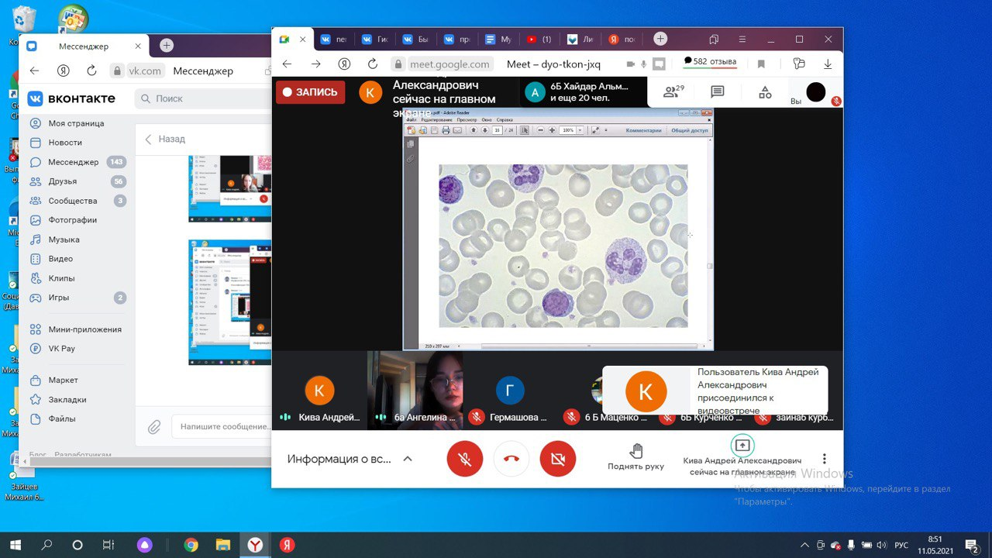Hang up the call with red phone button
This screenshot has height=558, width=992.
511,459
